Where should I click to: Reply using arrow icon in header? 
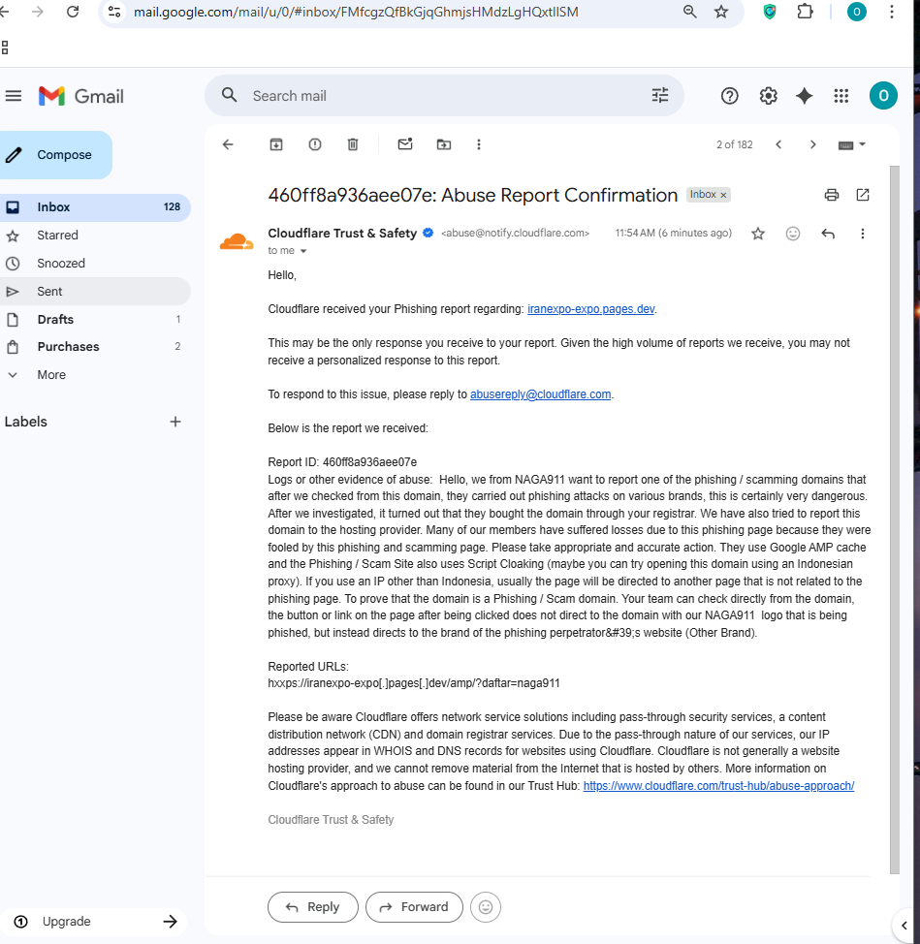[x=828, y=234]
